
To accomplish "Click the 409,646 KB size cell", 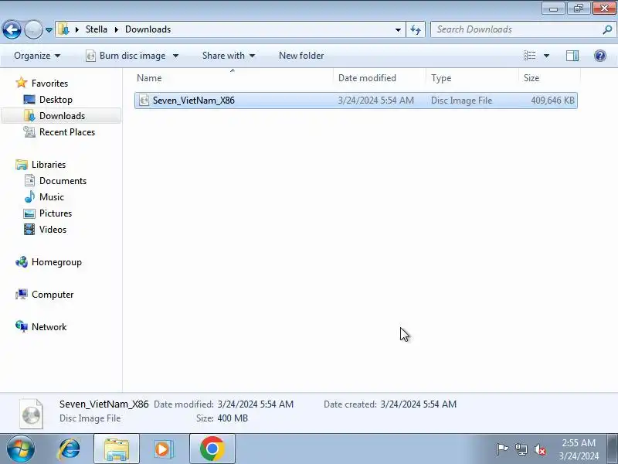I will (x=552, y=101).
